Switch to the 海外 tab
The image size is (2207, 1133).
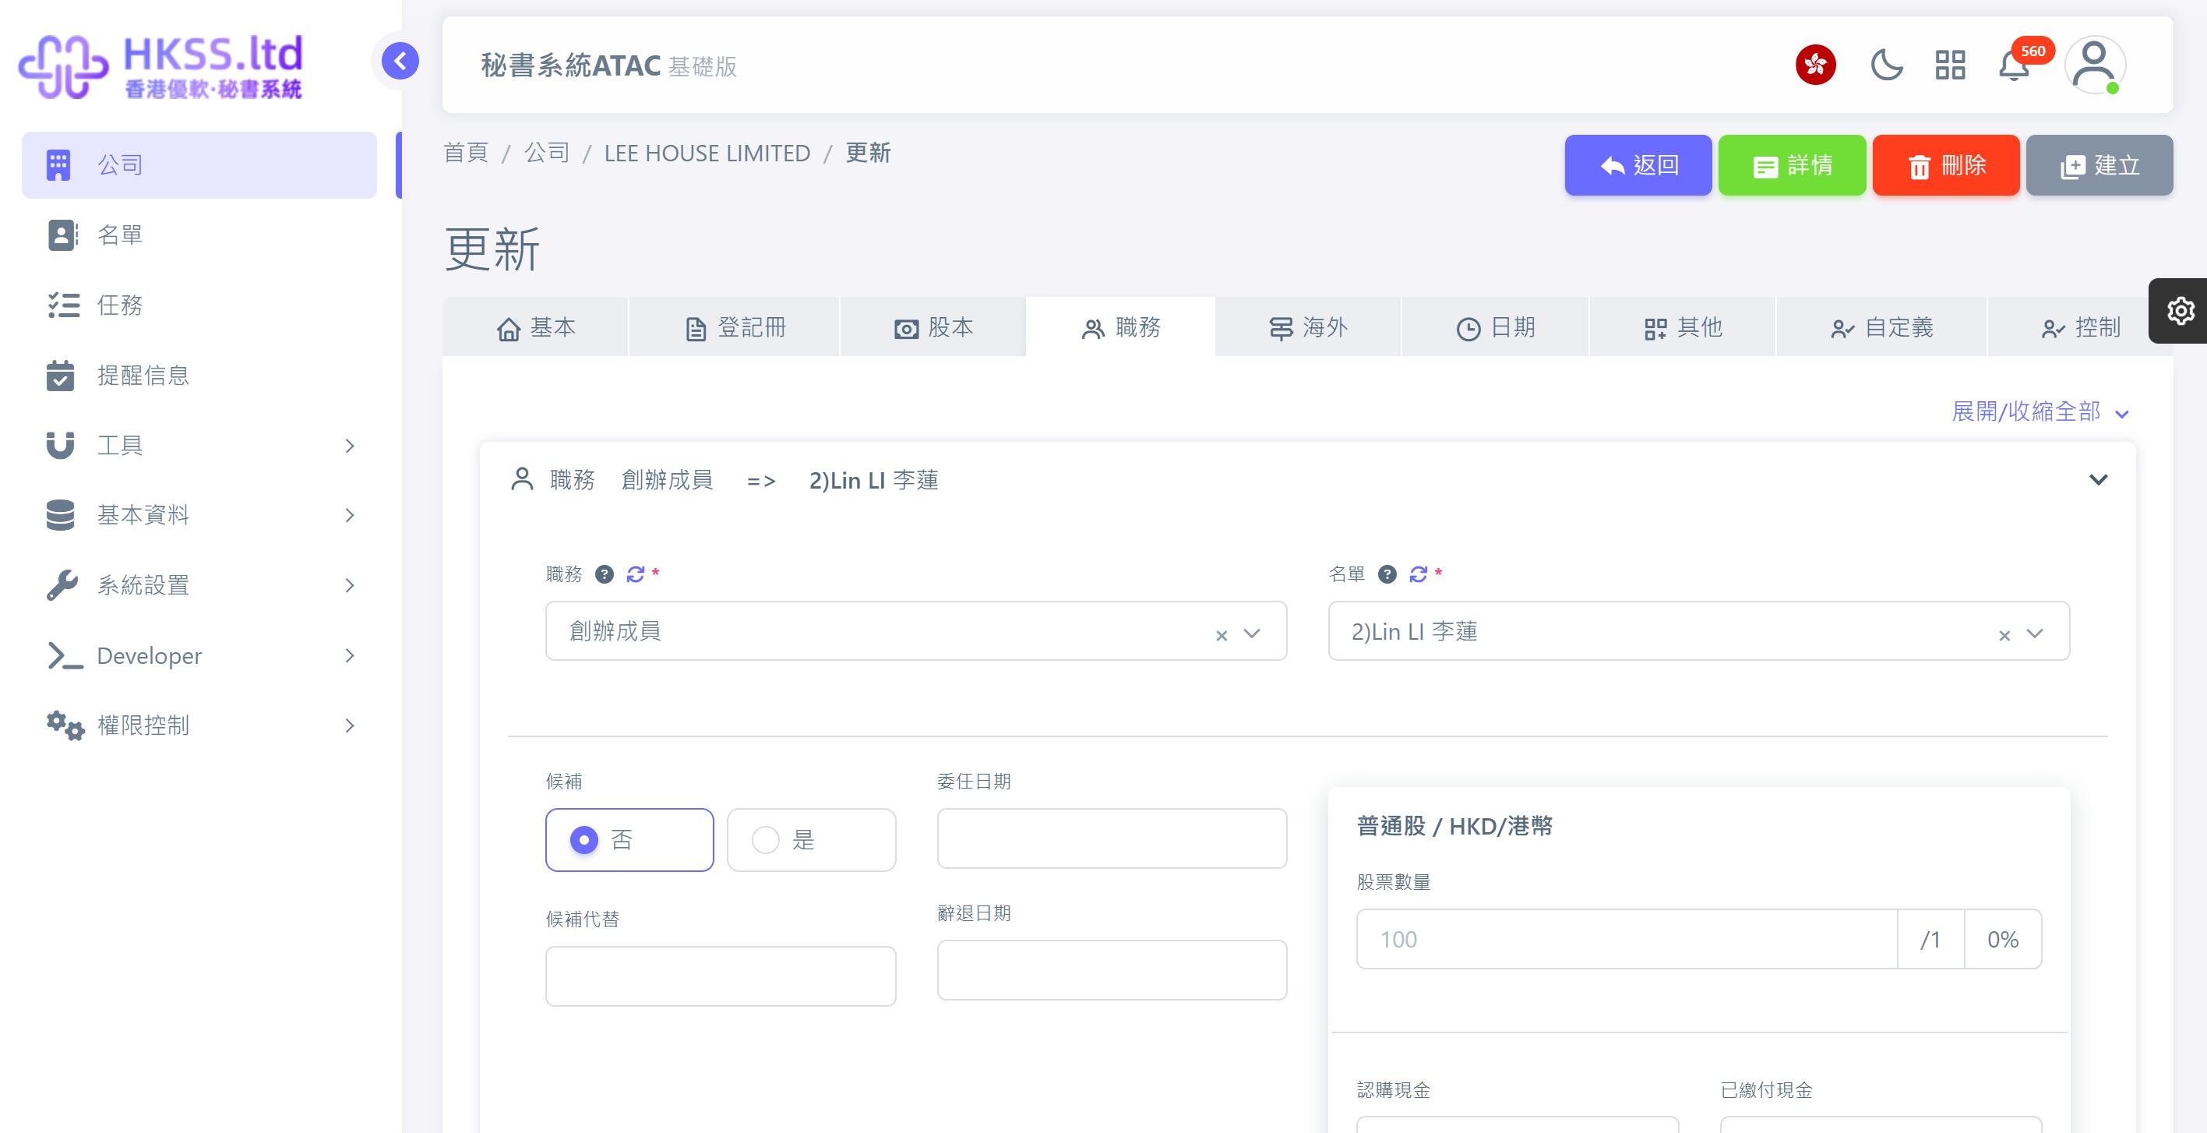point(1308,327)
